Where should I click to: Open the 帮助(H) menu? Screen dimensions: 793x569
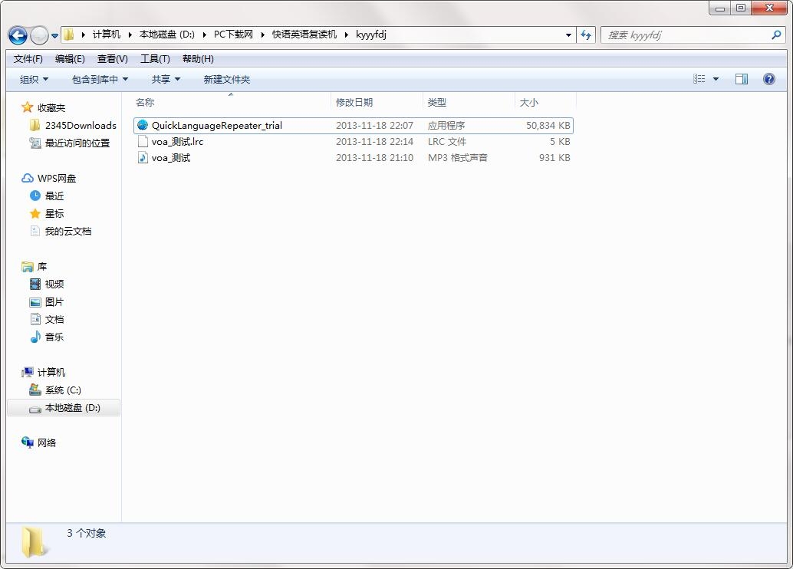pos(198,59)
